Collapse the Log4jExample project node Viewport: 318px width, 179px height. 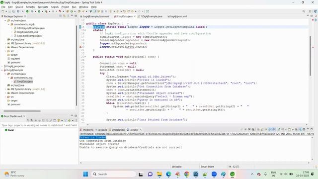click(2, 70)
